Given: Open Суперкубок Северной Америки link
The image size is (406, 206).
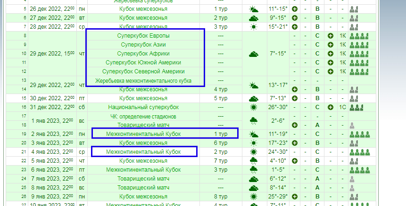Looking at the screenshot, I should pos(143,71).
